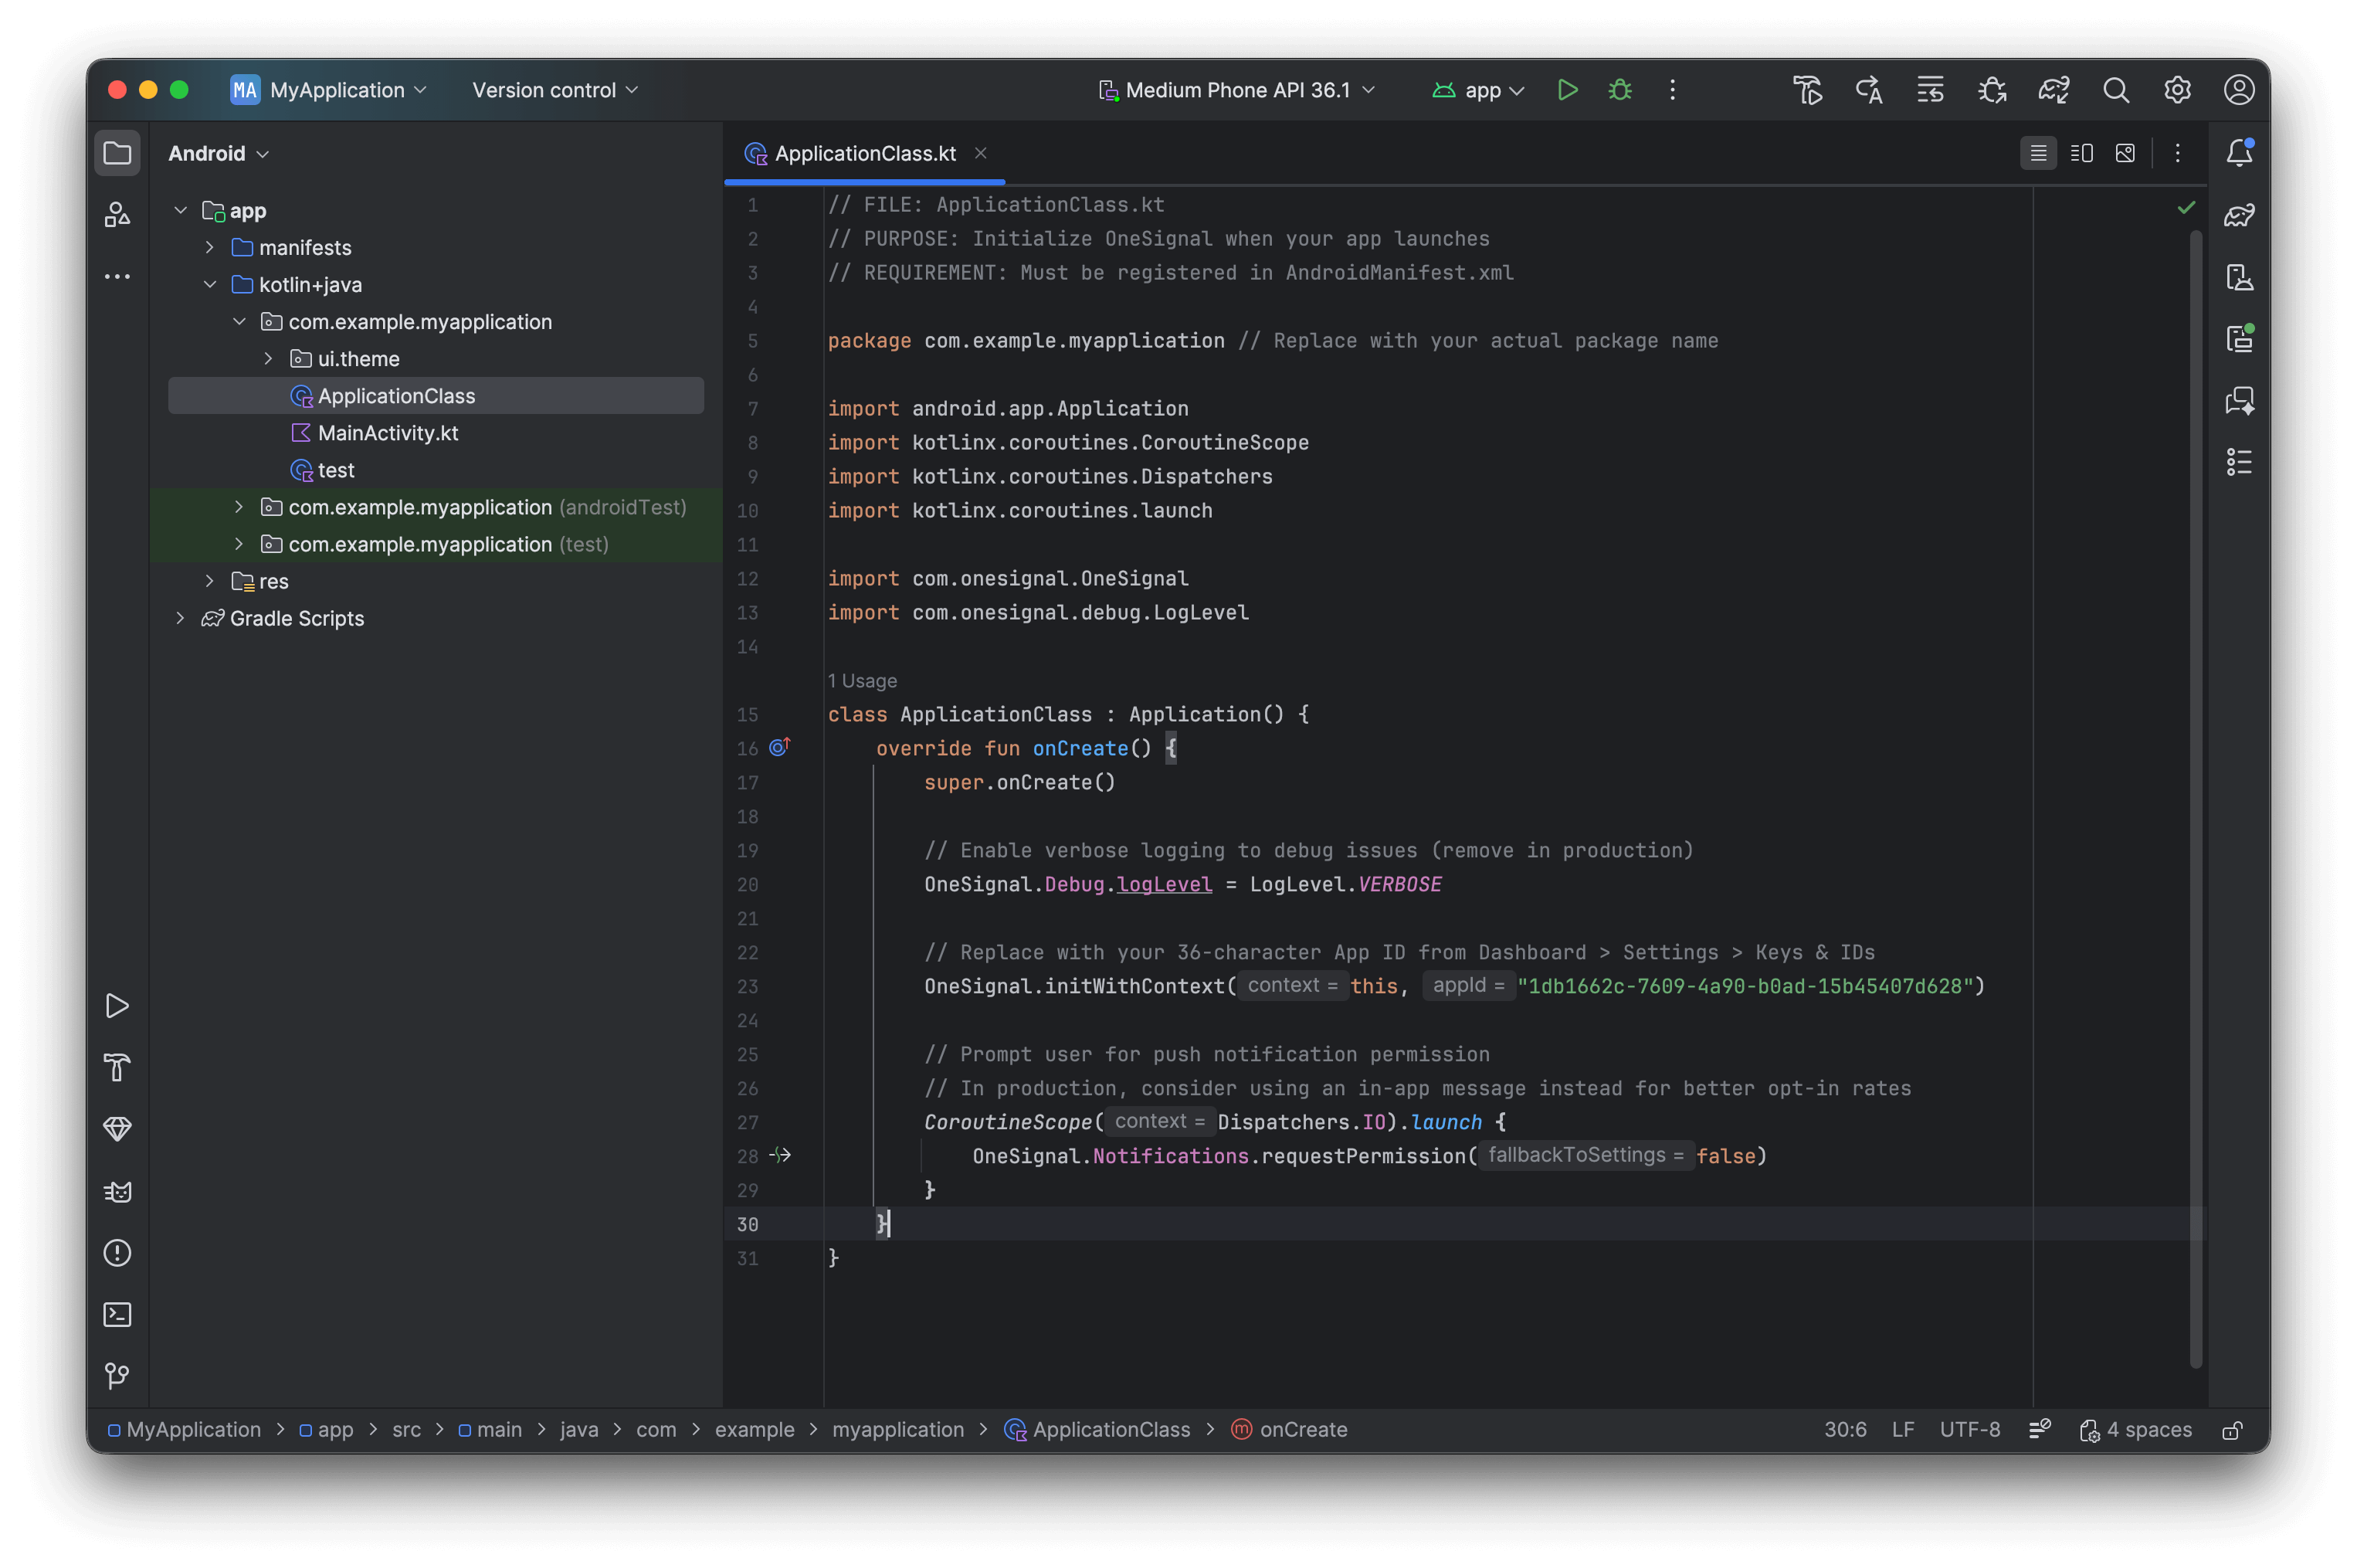
Task: Expand the manifests folder
Action: pos(210,247)
